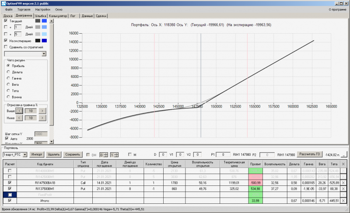Switch to the Доска tab
Viewport: 350px width, 213px height.
[8, 16]
